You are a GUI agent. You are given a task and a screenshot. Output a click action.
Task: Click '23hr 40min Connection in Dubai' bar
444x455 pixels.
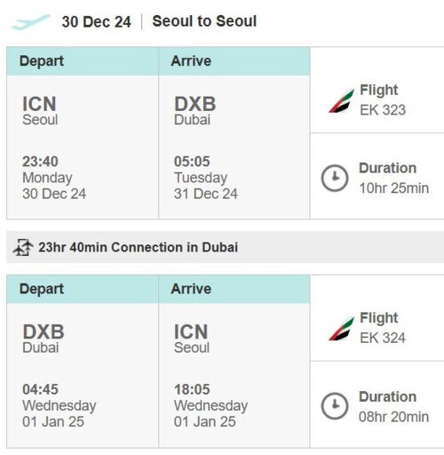coord(225,247)
